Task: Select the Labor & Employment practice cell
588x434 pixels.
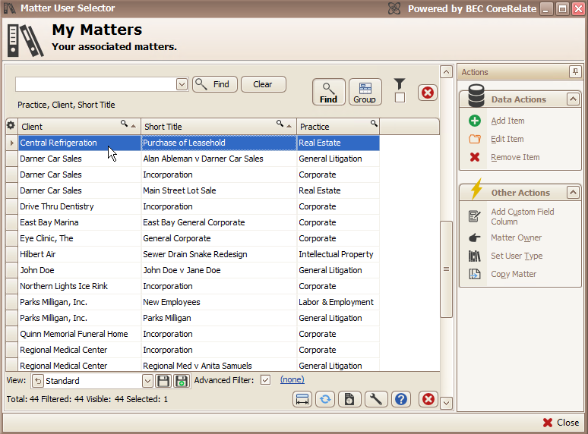Action: pyautogui.click(x=338, y=302)
